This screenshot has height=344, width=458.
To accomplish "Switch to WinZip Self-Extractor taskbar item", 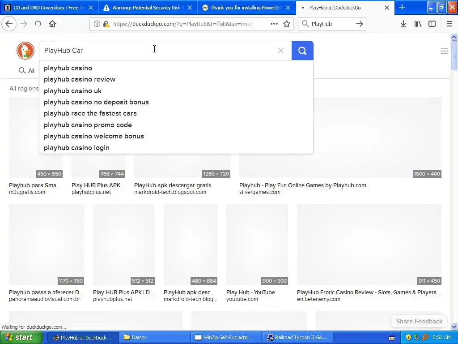I will 226,338.
